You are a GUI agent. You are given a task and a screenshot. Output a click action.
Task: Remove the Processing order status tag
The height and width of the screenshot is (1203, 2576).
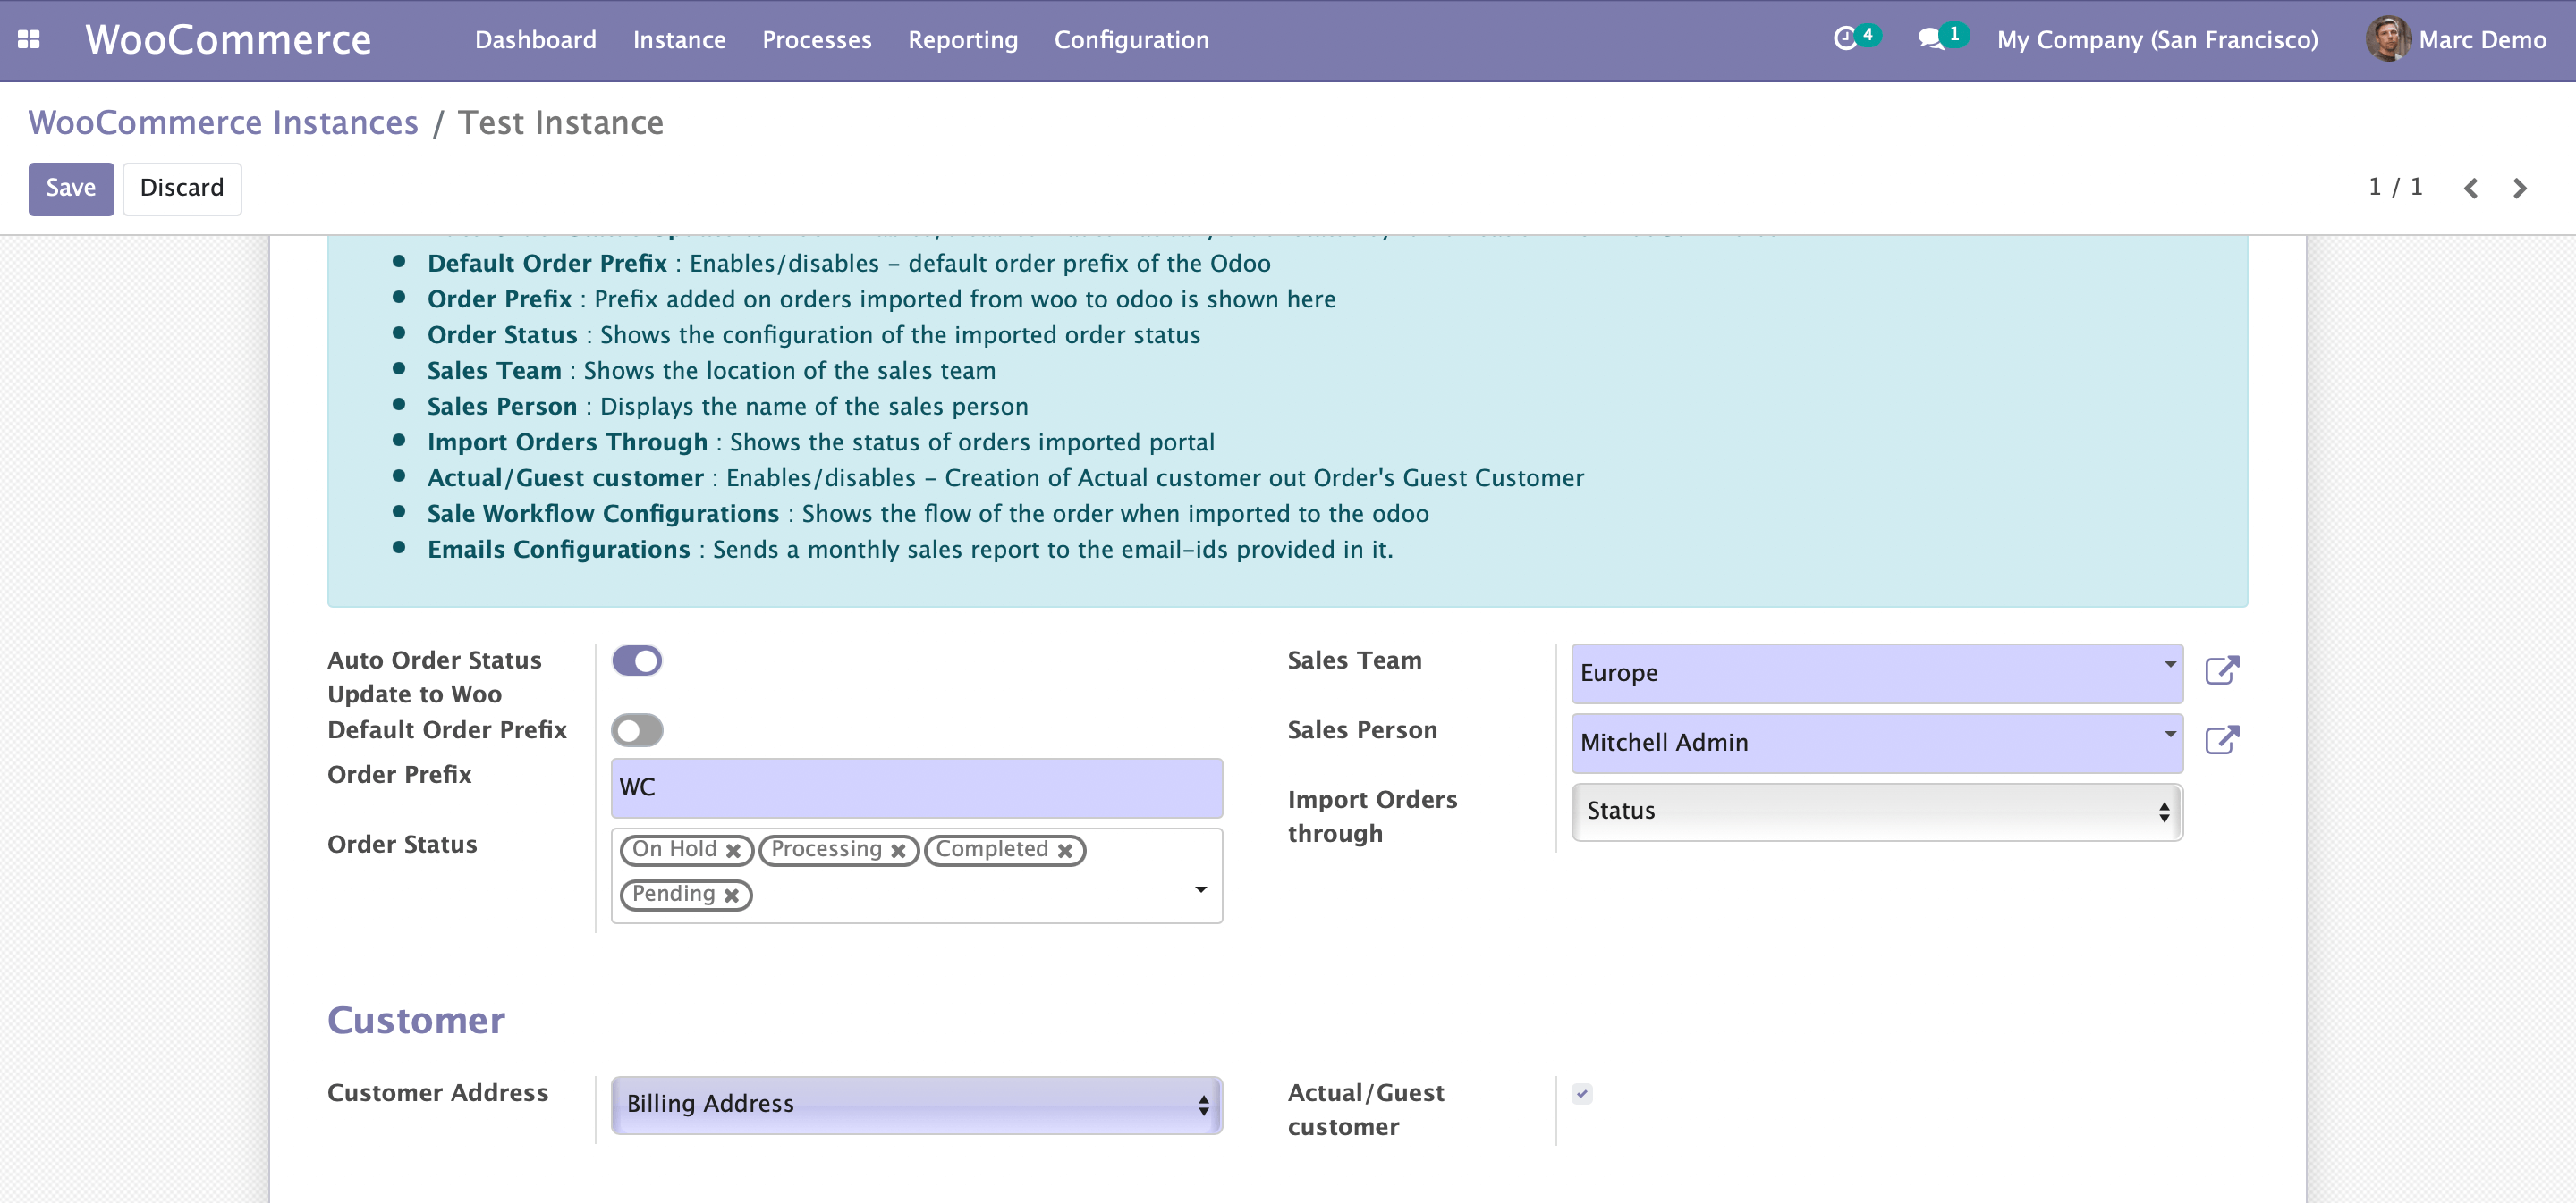coord(898,850)
